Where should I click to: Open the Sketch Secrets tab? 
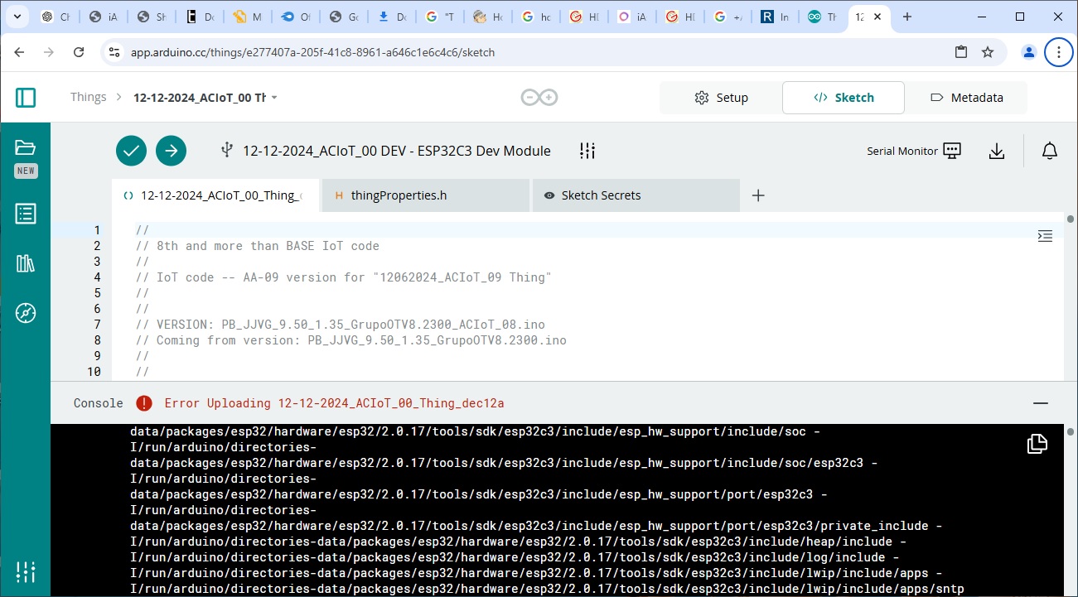tap(602, 195)
